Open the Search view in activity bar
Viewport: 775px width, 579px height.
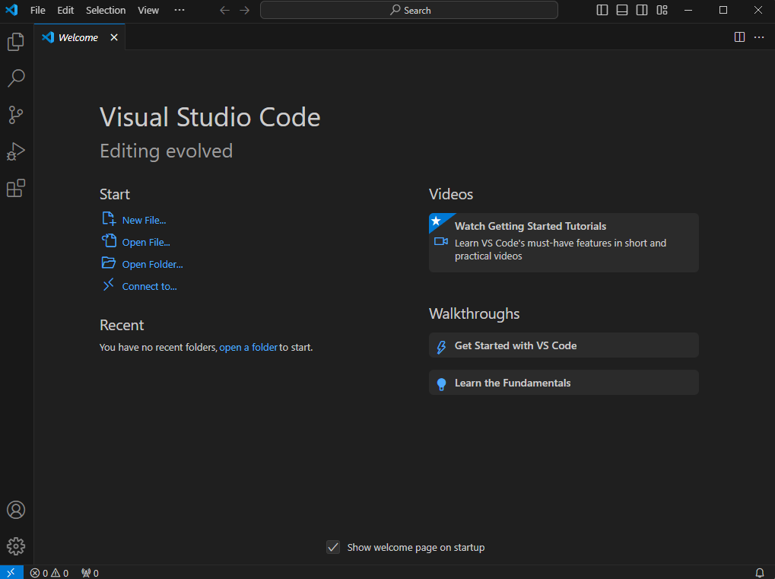pos(16,78)
